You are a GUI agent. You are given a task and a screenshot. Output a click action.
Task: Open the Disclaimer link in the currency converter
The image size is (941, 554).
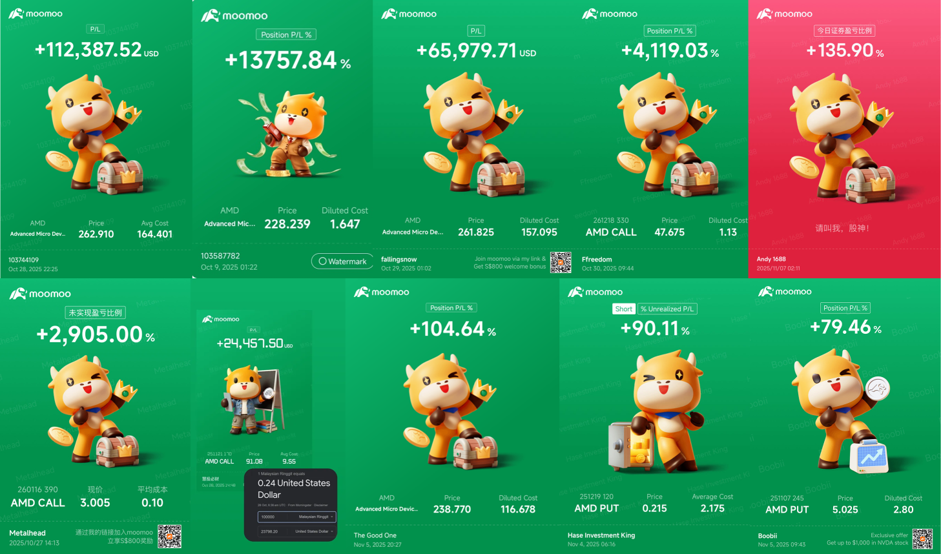(x=321, y=505)
